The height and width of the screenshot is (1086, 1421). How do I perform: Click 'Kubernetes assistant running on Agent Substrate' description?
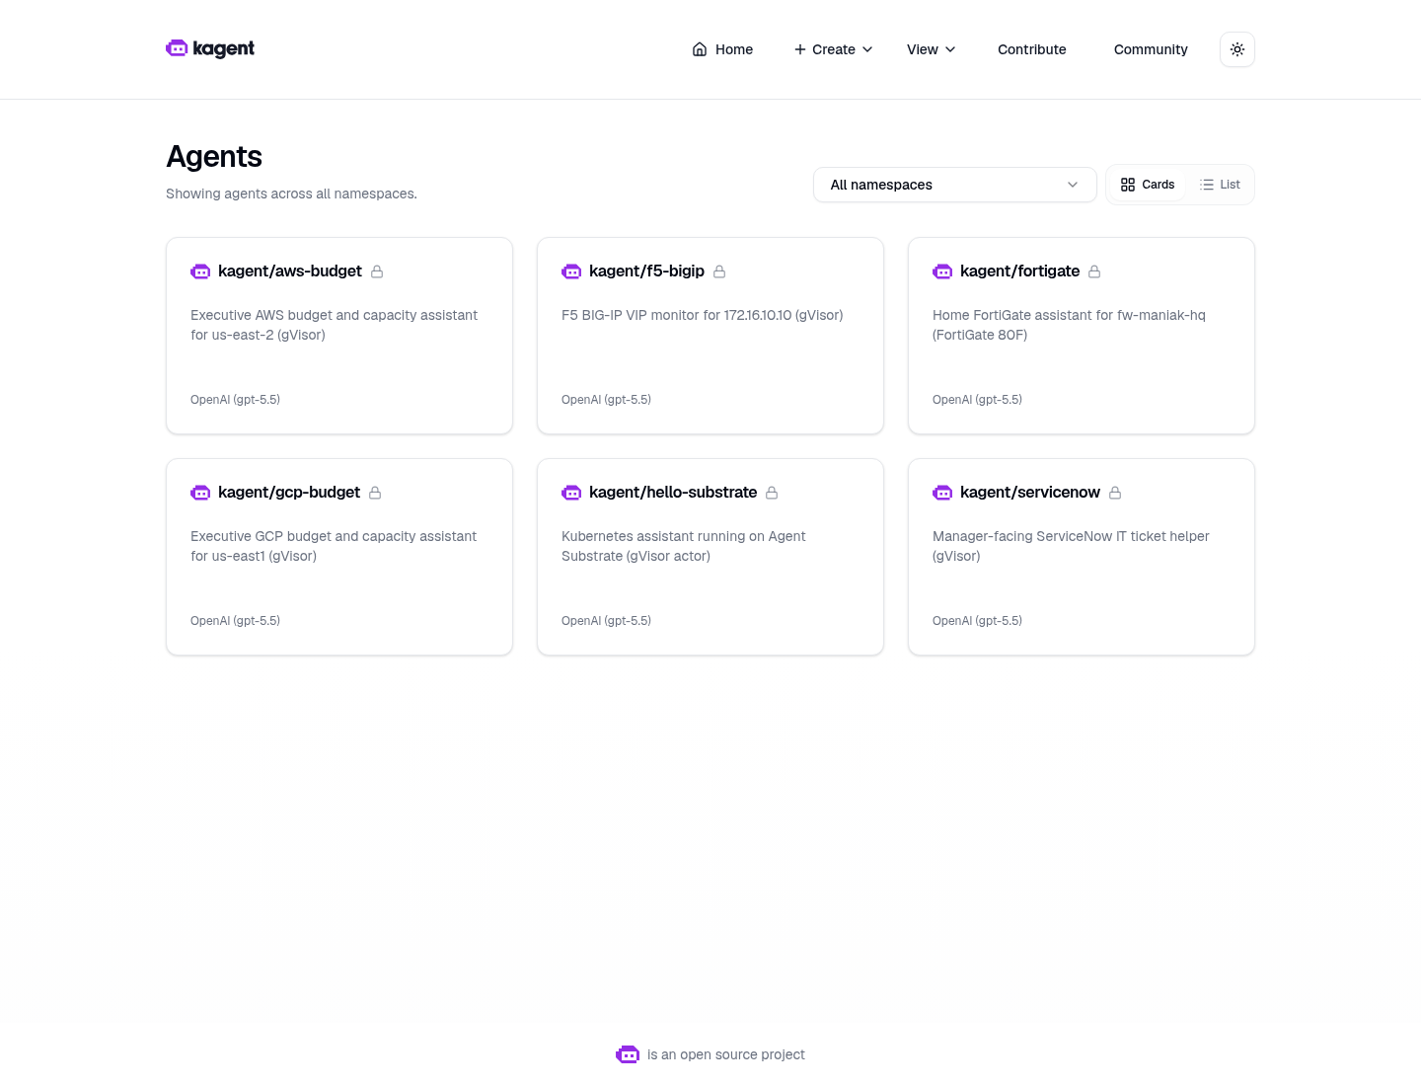click(684, 546)
